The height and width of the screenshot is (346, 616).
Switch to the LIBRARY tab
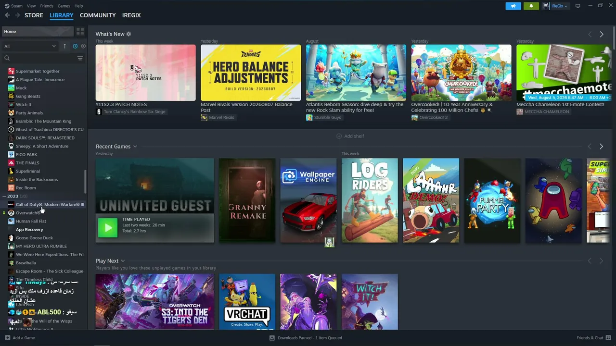pos(62,15)
